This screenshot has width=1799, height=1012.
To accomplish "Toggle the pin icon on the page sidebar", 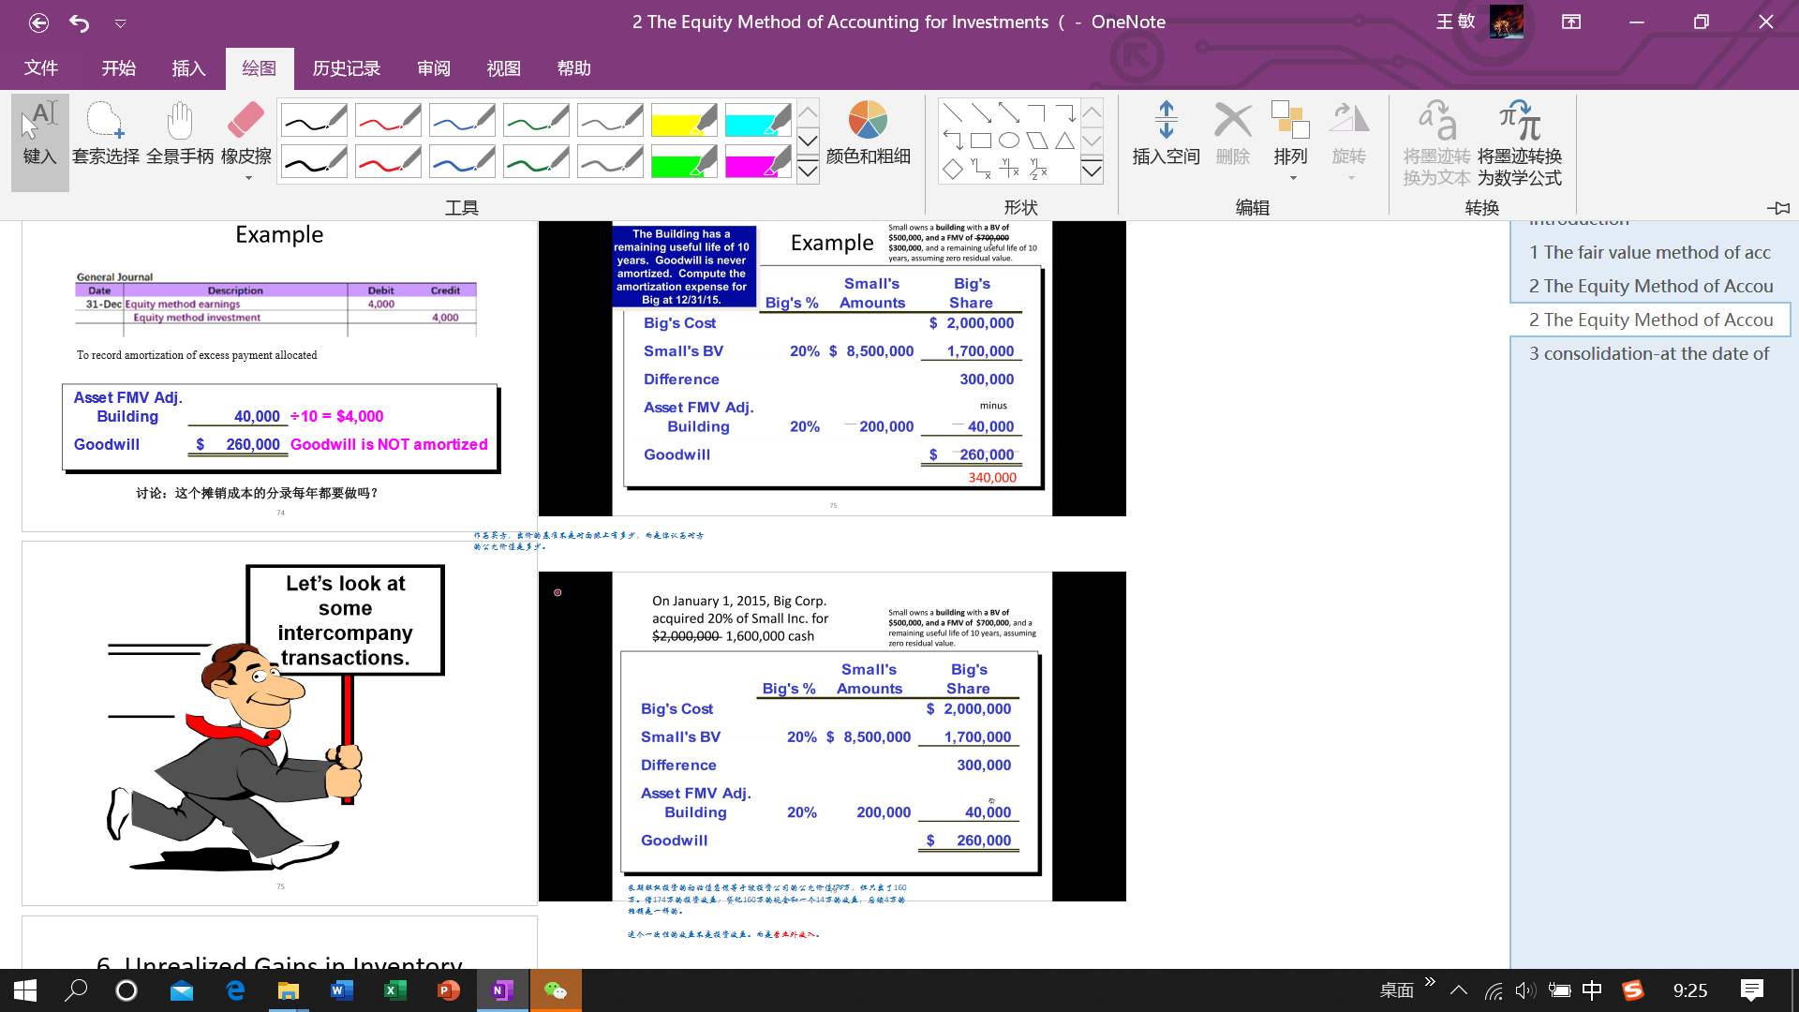I will coord(1779,208).
